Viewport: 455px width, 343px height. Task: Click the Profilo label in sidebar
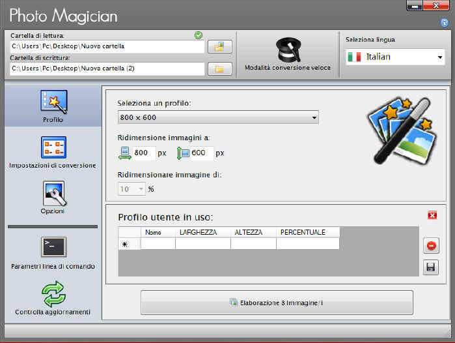pos(53,120)
